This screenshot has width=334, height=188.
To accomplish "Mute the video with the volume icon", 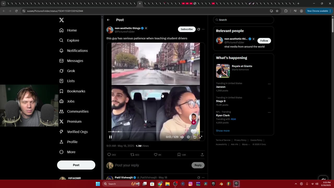I will pyautogui.click(x=182, y=137).
